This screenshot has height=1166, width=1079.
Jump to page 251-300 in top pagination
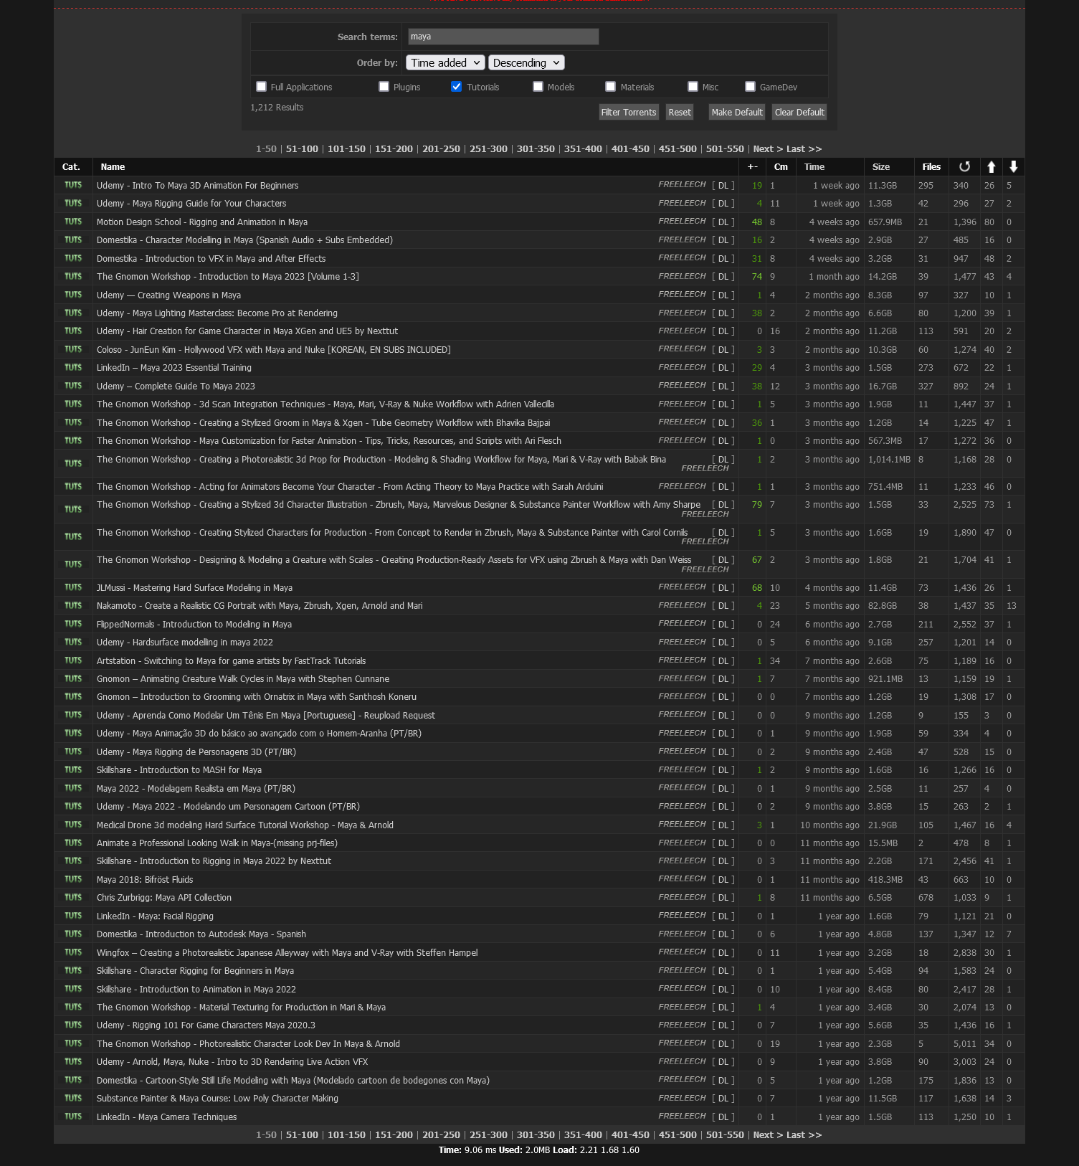pos(488,149)
